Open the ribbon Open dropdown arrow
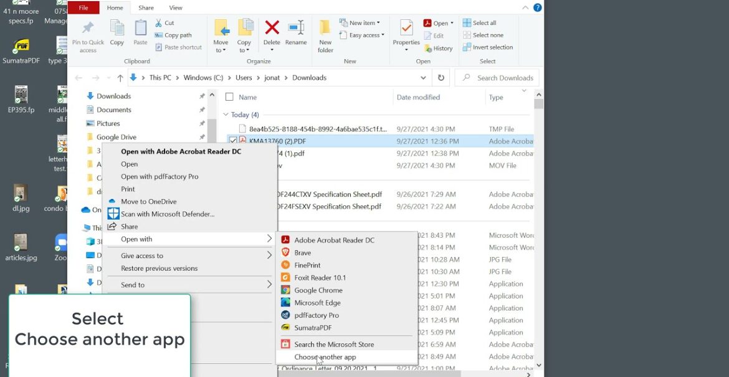 (452, 23)
